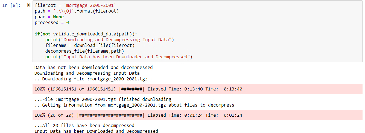Image resolution: width=365 pixels, height=133 pixels.
Task: Click the first print statement in the code
Action: 109,40
